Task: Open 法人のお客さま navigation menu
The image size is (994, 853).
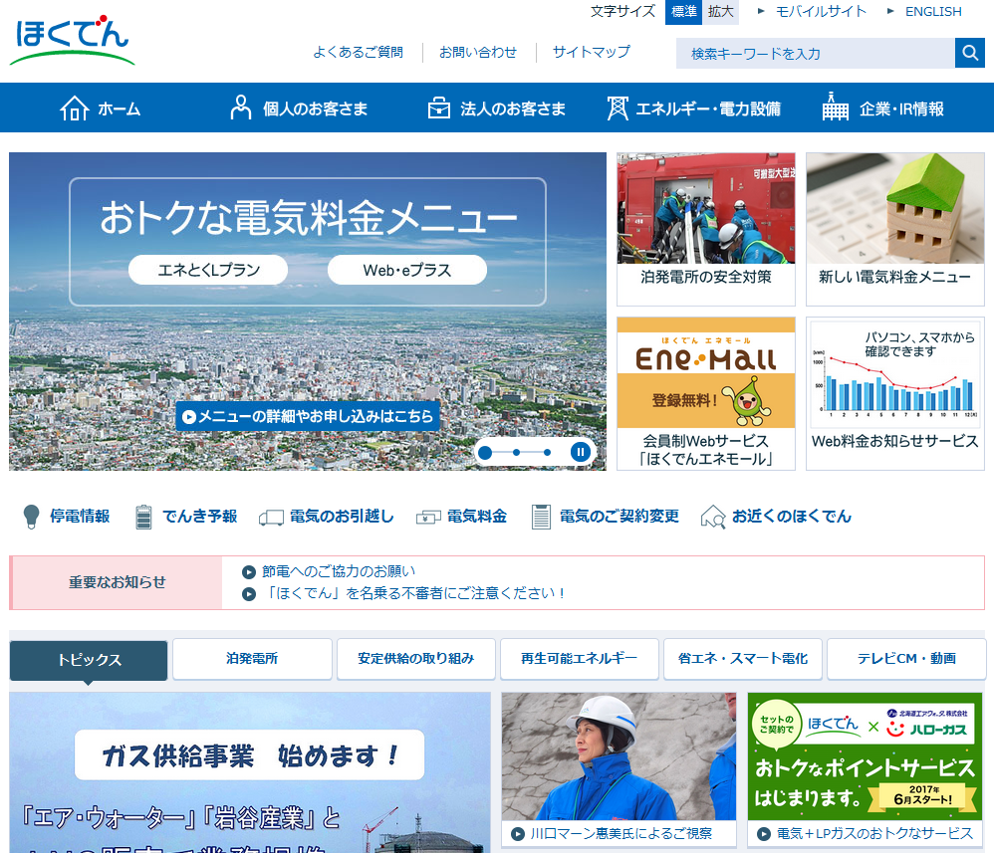Action: 496,108
